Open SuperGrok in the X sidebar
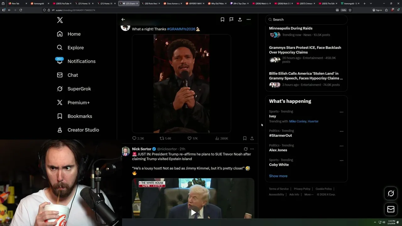The width and height of the screenshot is (402, 226). [74, 89]
